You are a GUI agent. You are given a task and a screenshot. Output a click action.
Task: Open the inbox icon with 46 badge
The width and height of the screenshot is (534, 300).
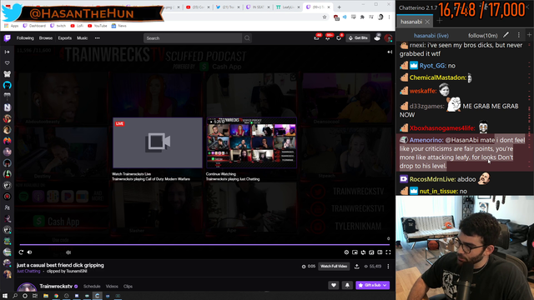coord(317,37)
